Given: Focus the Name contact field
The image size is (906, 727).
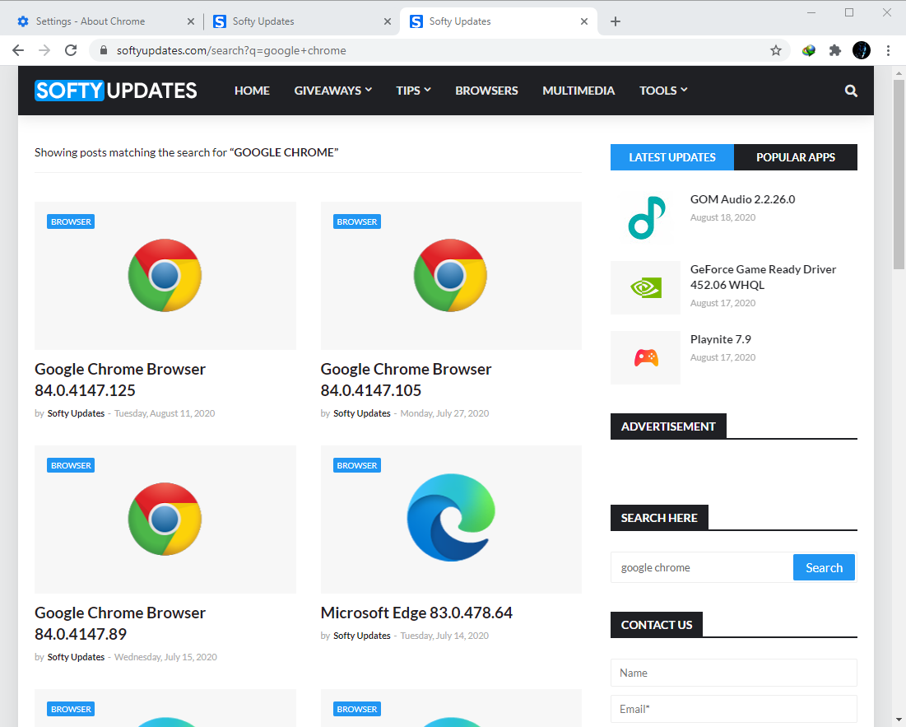Looking at the screenshot, I should (x=734, y=673).
